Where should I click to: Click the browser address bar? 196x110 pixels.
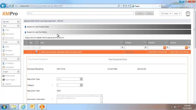64,6
